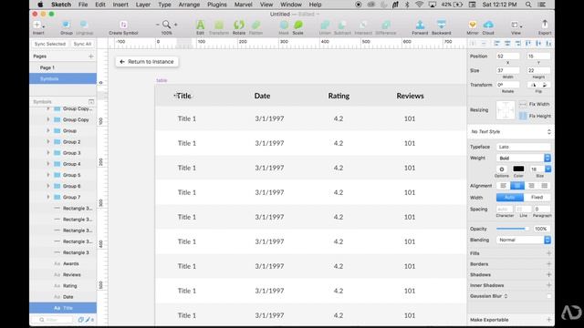
Task: Click the Union boolean icon
Action: click(x=325, y=25)
